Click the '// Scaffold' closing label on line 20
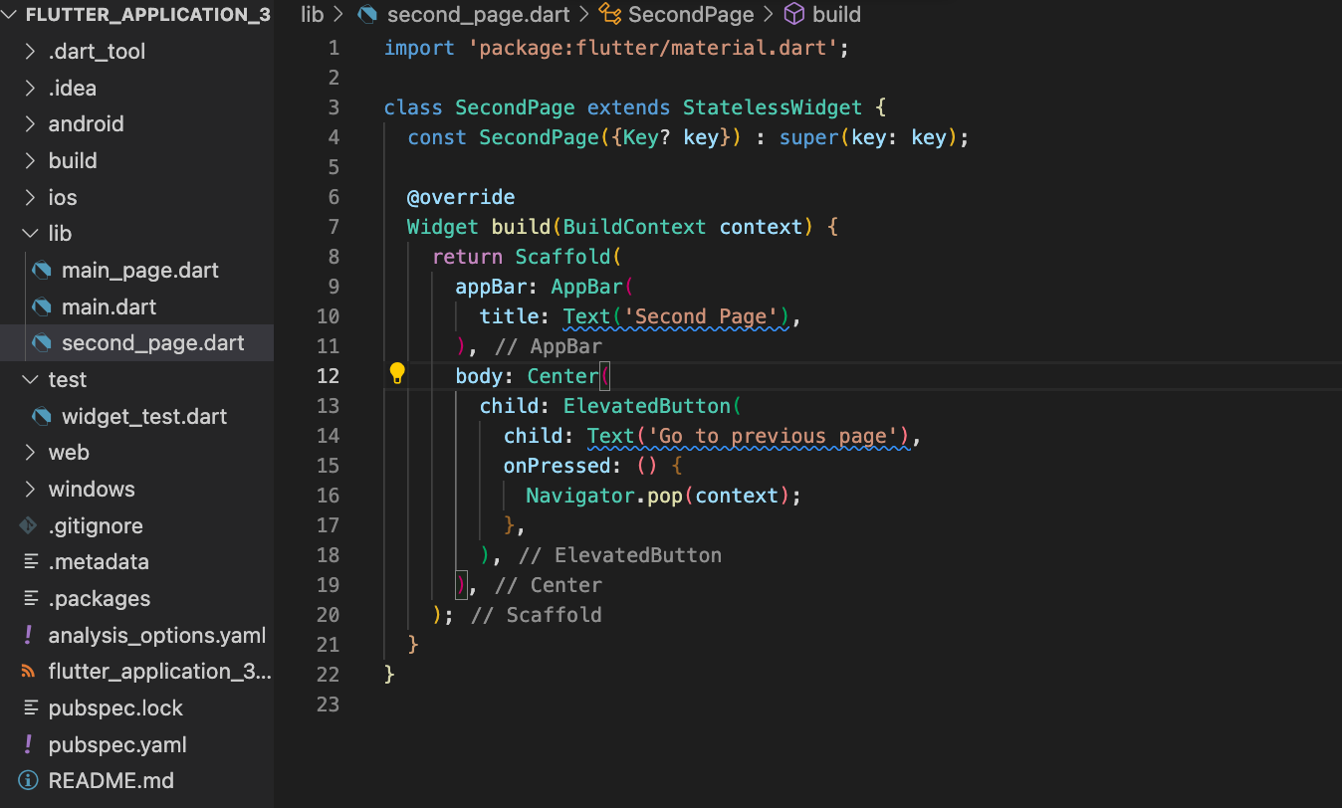 pyautogui.click(x=536, y=615)
